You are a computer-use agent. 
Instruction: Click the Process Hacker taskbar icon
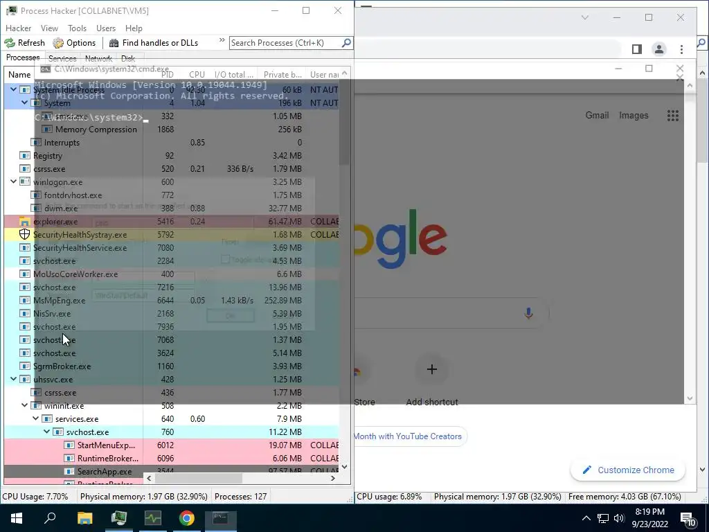click(119, 518)
